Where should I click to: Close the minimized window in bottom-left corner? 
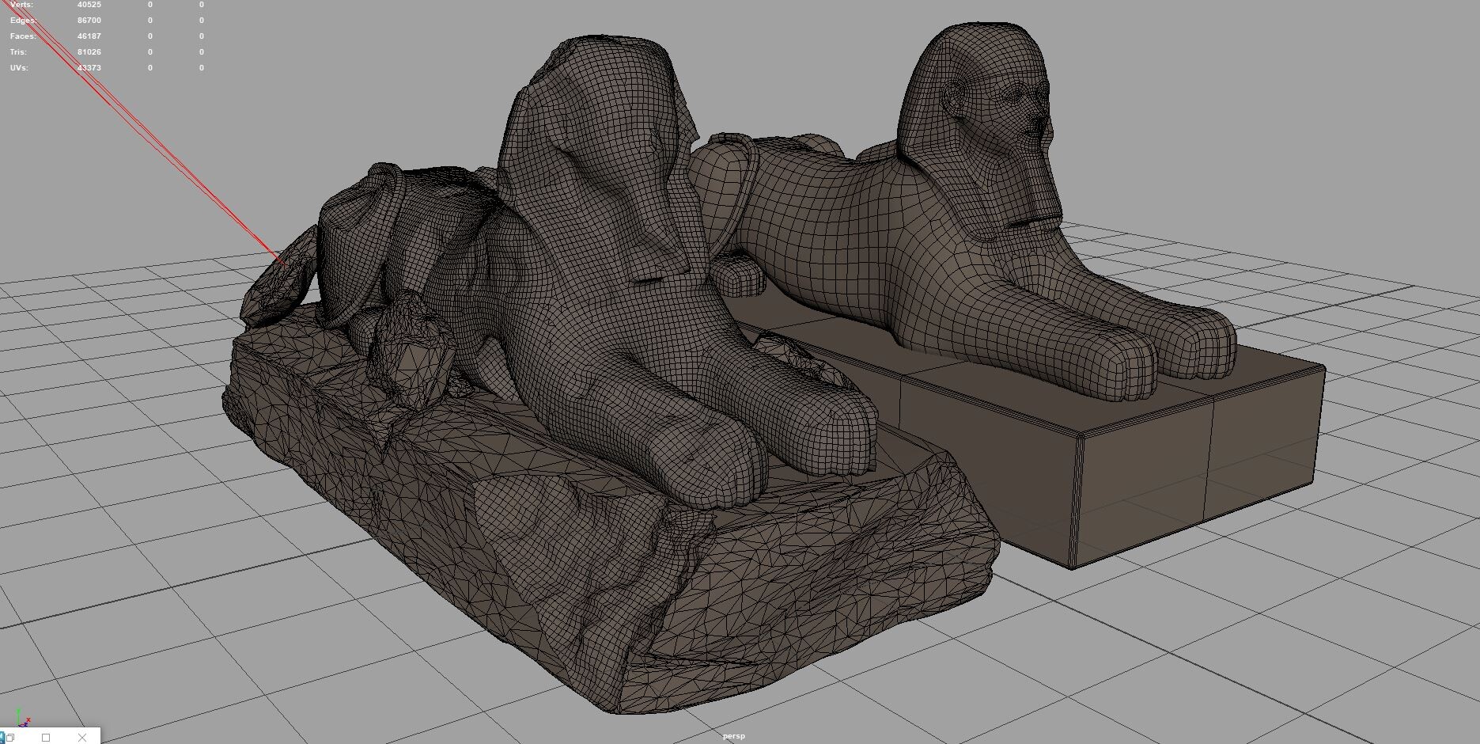pyautogui.click(x=82, y=738)
